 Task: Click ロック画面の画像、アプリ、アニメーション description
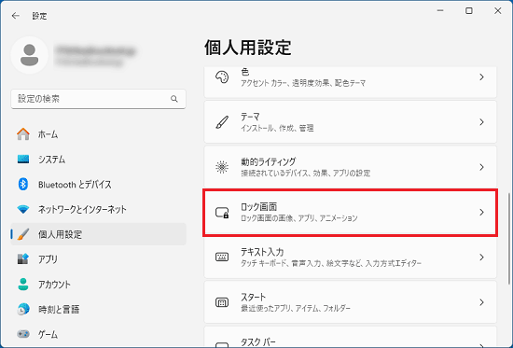pyautogui.click(x=299, y=218)
